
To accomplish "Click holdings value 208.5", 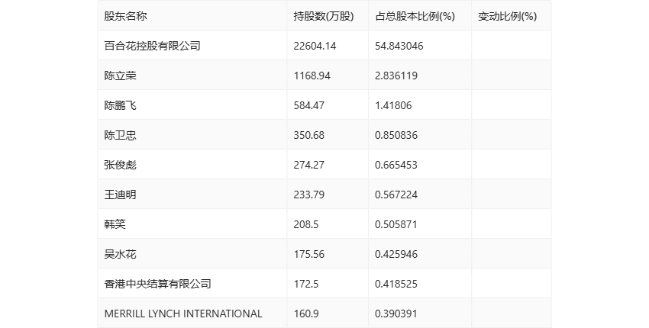I will click(x=306, y=224).
